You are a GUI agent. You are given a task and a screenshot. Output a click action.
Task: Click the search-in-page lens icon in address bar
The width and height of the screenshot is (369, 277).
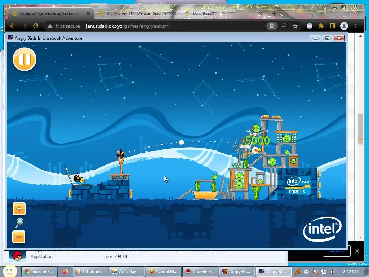[x=272, y=26]
